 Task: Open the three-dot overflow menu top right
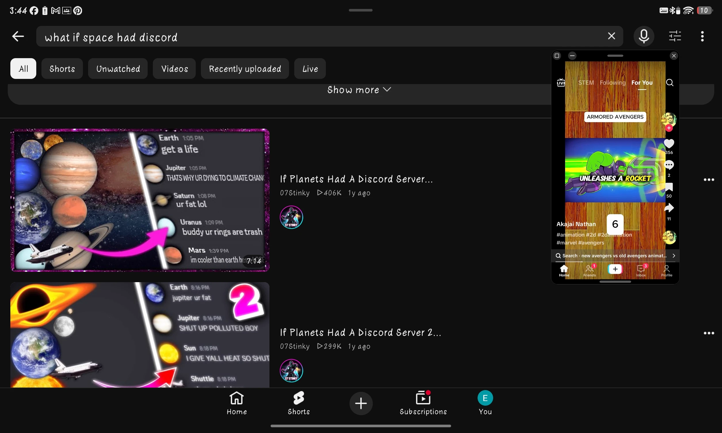(x=702, y=37)
